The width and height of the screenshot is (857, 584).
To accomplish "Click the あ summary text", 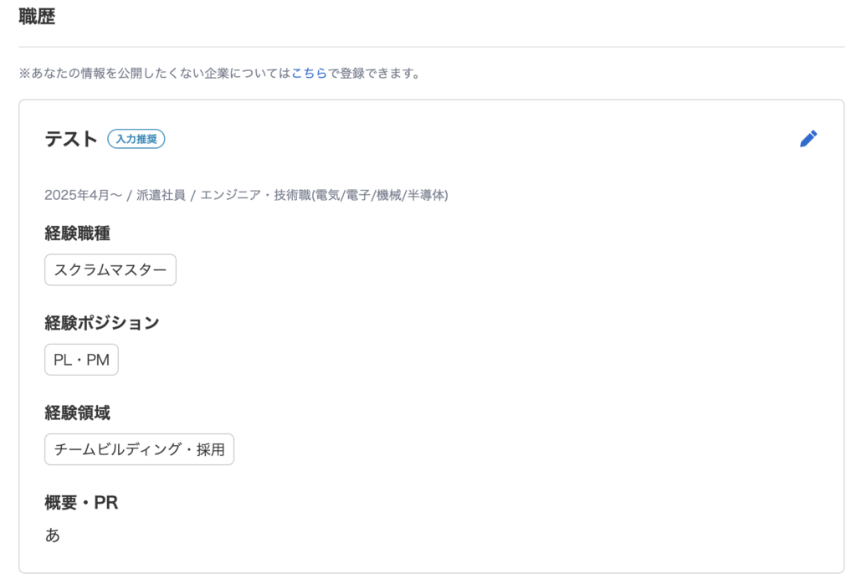I will point(53,535).
